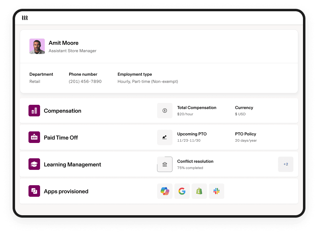
Task: Click Amit Moore's profile photo
Action: [37, 46]
